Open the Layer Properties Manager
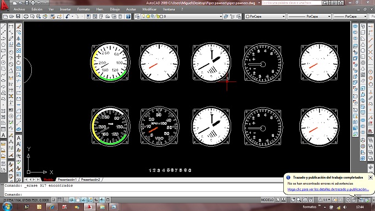The width and height of the screenshot is (375, 211). pyautogui.click(x=137, y=16)
